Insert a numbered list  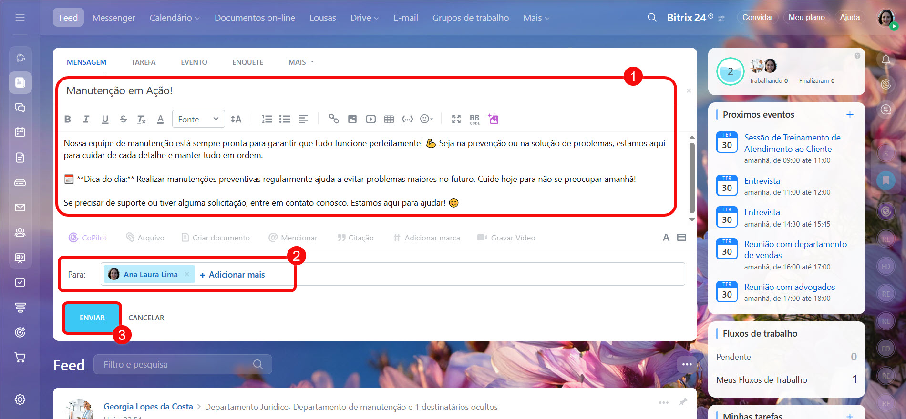(267, 119)
